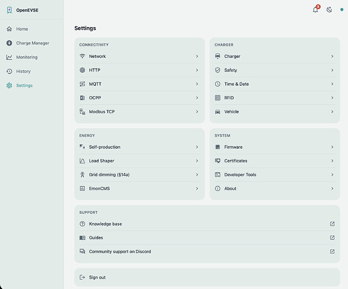Toggle dark mode moon icon
Screen dimensions: 348x289
click(330, 10)
